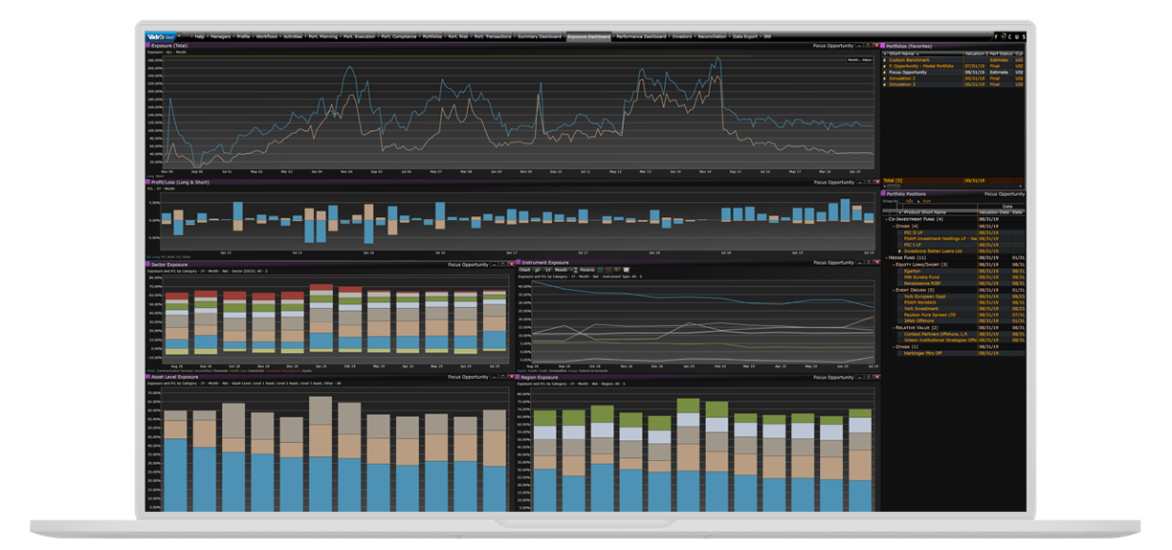This screenshot has height=550, width=1172.
Task: Click the Params button in Instrument Exposure
Action: pos(586,270)
